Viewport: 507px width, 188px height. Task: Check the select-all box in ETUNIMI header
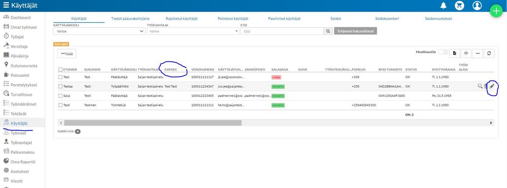pos(60,69)
